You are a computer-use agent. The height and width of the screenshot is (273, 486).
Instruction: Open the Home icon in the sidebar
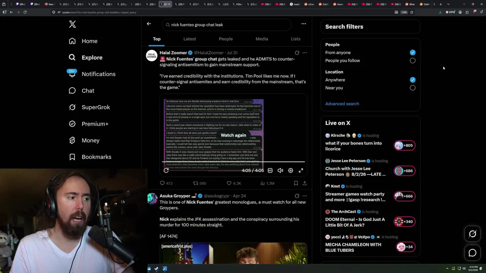[x=72, y=41]
